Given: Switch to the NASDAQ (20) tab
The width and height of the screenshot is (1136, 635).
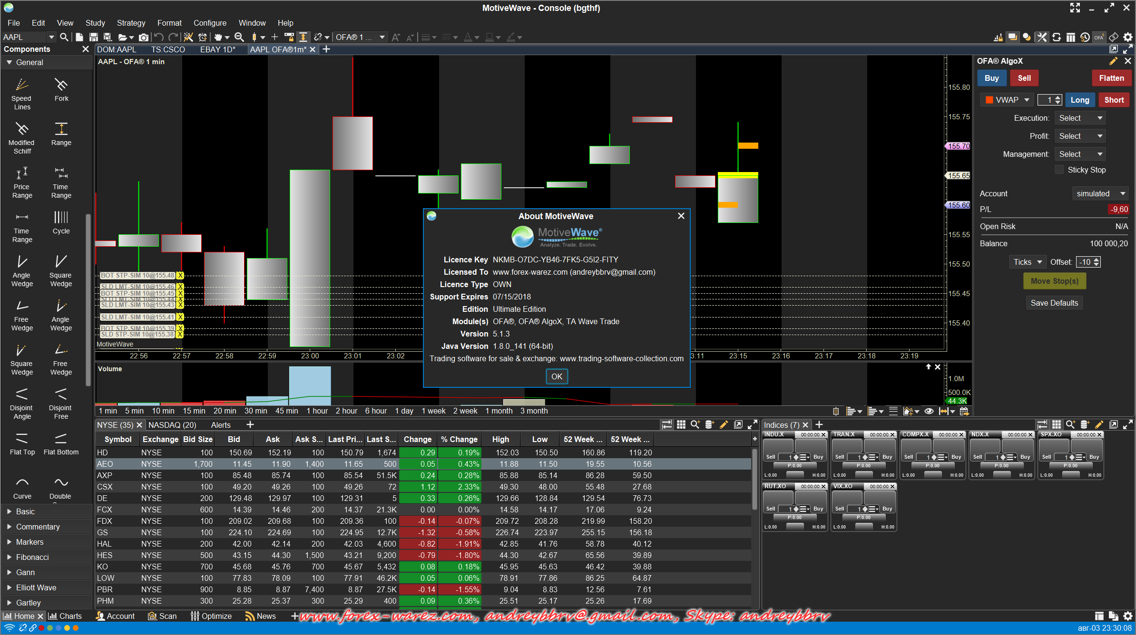Looking at the screenshot, I should [x=172, y=425].
